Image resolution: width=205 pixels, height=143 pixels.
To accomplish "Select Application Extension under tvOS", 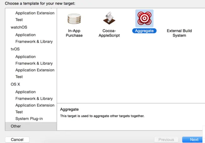I will (x=35, y=70).
